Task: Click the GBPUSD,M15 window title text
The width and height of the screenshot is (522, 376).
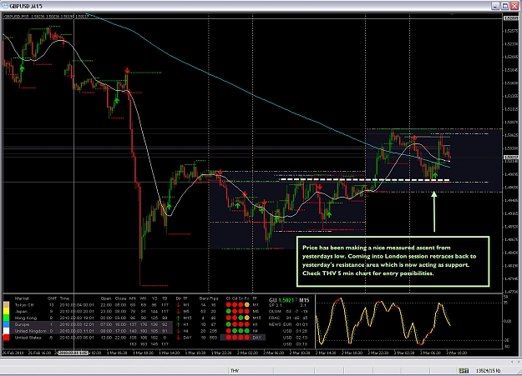Action: [x=26, y=7]
